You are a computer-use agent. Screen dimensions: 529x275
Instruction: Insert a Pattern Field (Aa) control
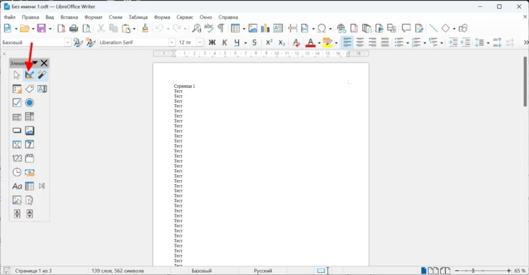tap(17, 186)
